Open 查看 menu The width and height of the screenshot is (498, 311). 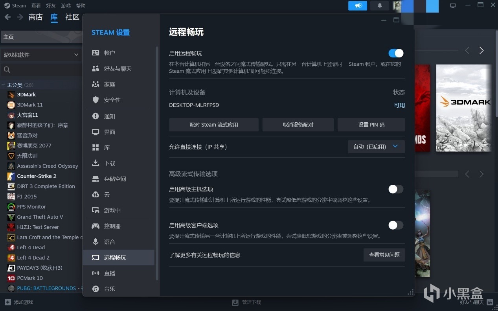(x=36, y=6)
